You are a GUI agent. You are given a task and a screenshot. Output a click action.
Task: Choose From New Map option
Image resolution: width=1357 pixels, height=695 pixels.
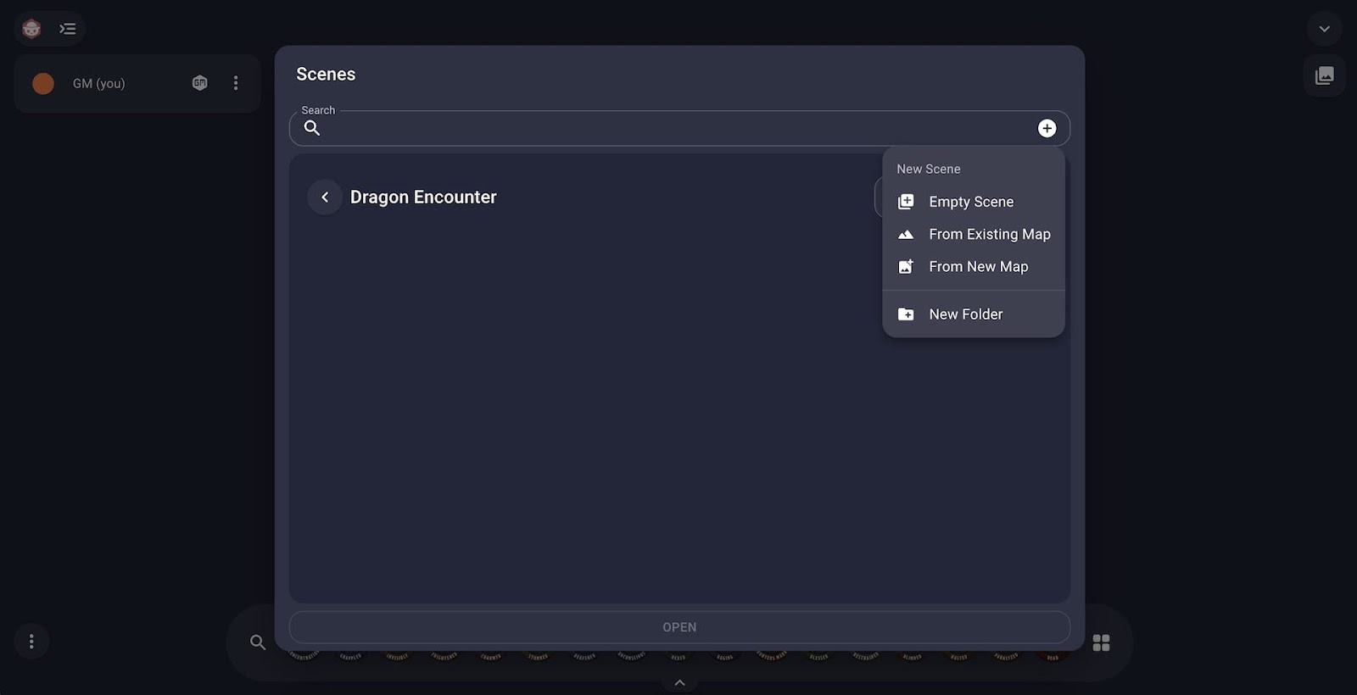point(974,266)
